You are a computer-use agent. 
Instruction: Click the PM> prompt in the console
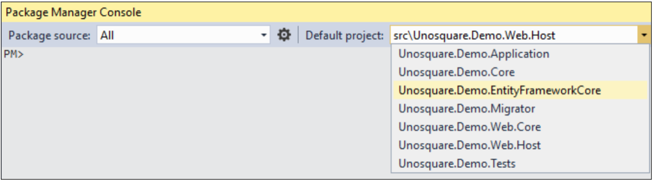click(14, 54)
